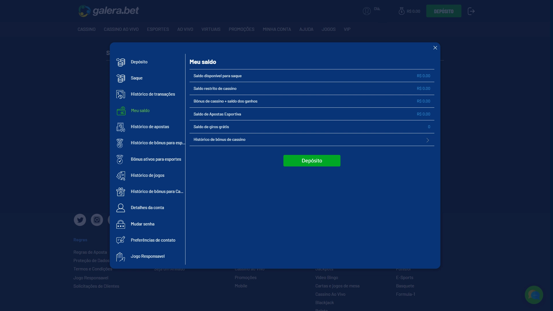Click R$ 0.00 balance in header
Viewport: 553px width, 311px height.
coord(413,12)
